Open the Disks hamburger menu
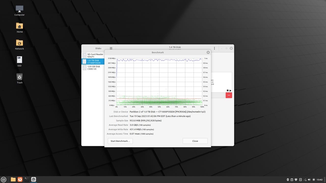 pyautogui.click(x=111, y=48)
